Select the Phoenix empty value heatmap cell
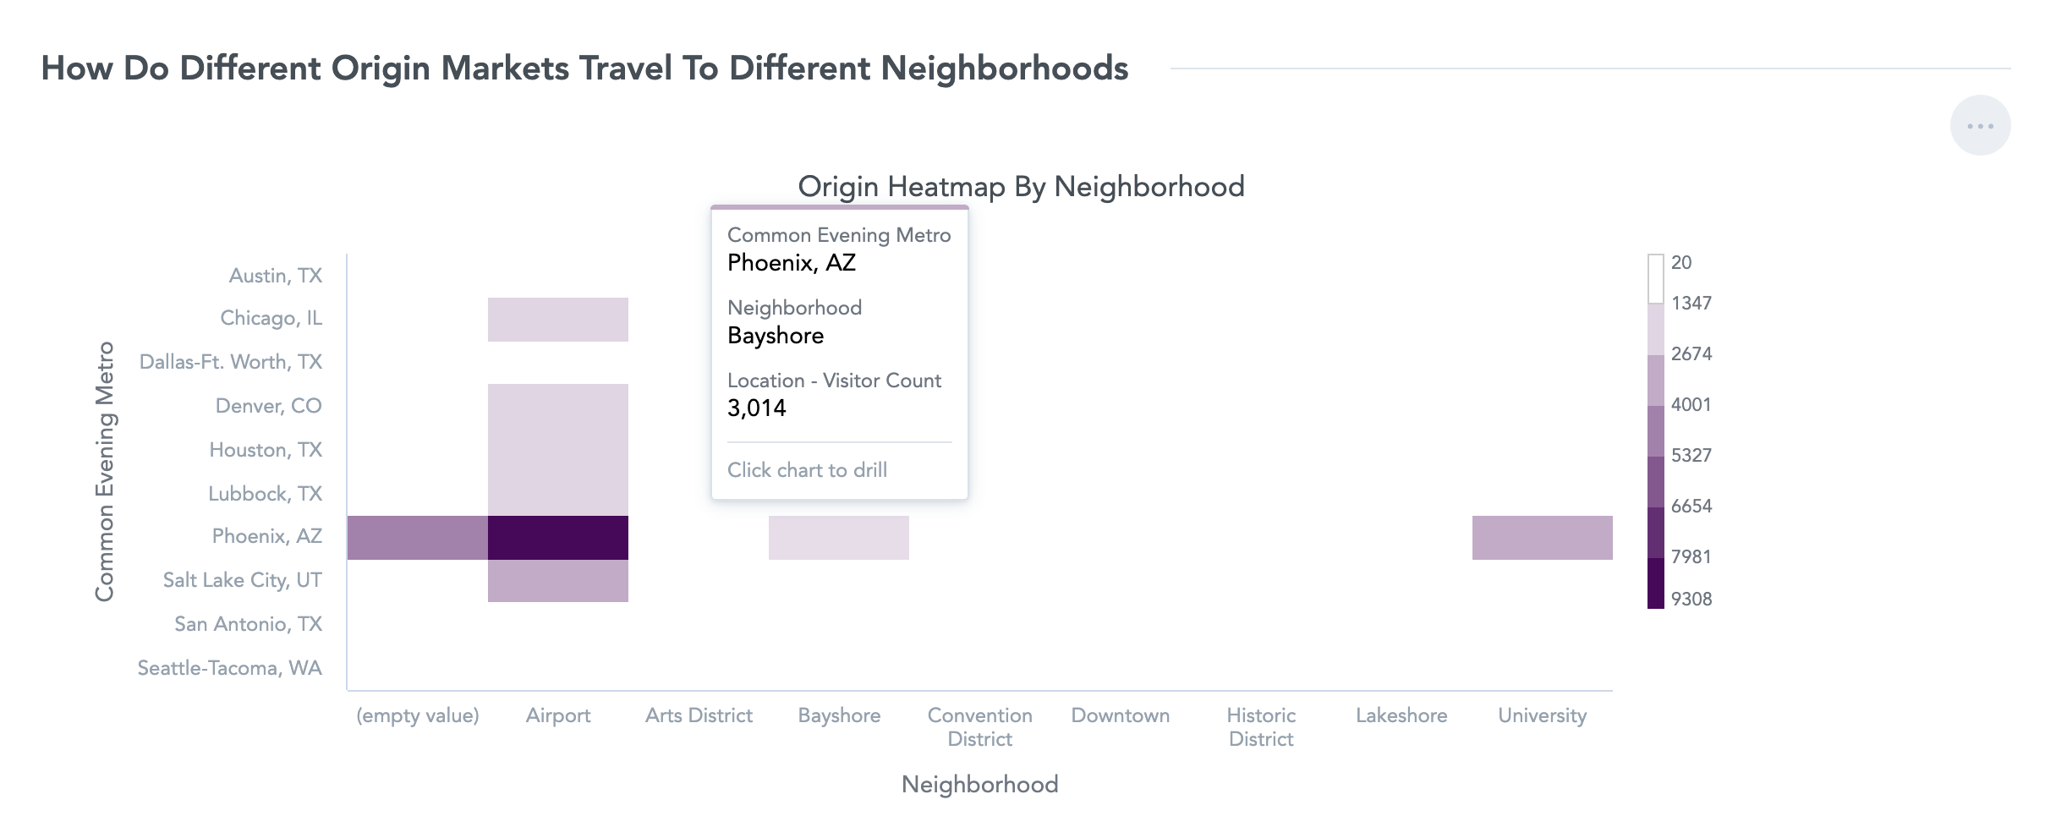2045x827 pixels. click(418, 537)
